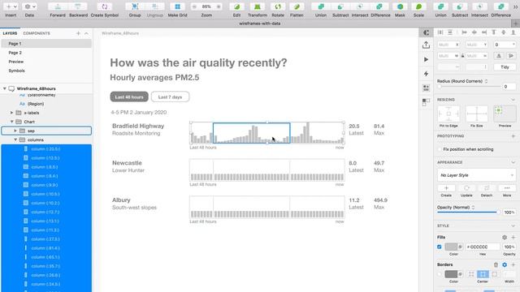Click the distribute horizontally icon
Viewport: 520px width, 292px height.
(440, 32)
